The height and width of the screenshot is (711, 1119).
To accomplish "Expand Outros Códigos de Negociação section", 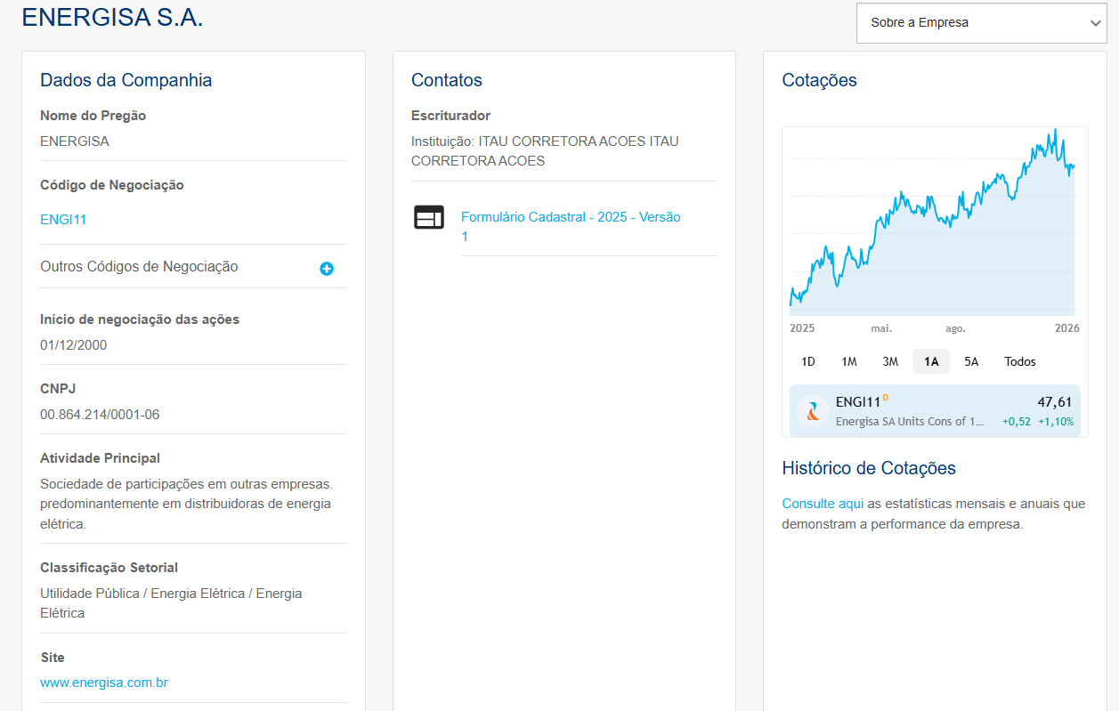I will [x=139, y=267].
